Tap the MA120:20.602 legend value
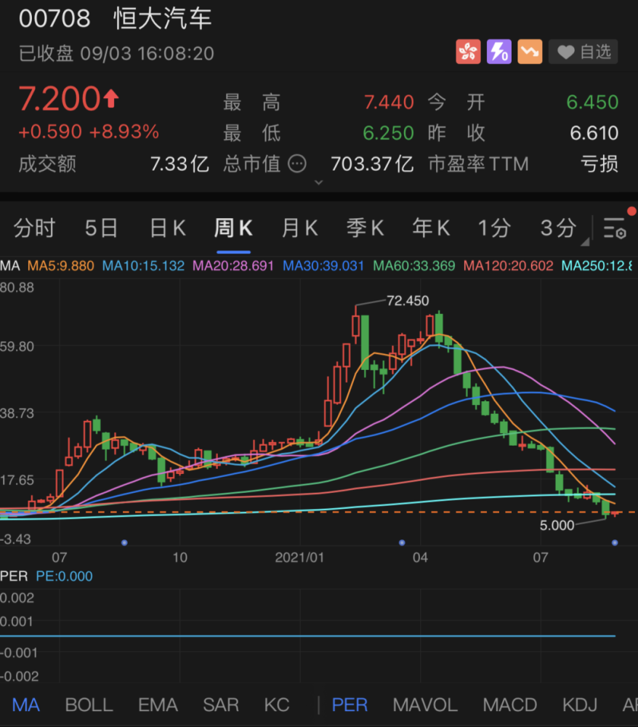This screenshot has width=638, height=727. tap(508, 265)
